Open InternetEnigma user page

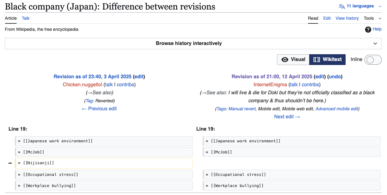coord(270,84)
